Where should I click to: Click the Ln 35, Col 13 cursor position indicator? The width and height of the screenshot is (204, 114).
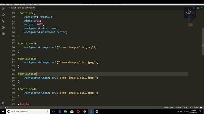click(x=169, y=108)
